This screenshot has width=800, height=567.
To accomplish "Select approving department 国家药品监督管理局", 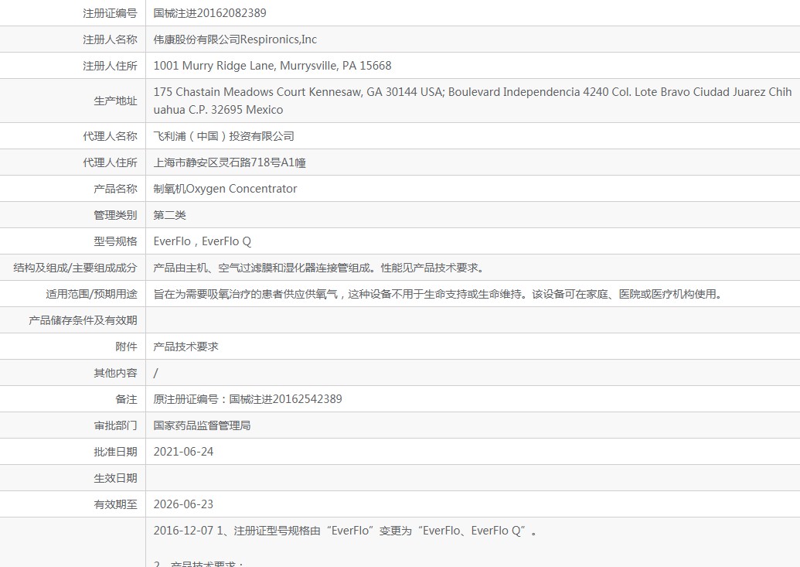I will (203, 425).
